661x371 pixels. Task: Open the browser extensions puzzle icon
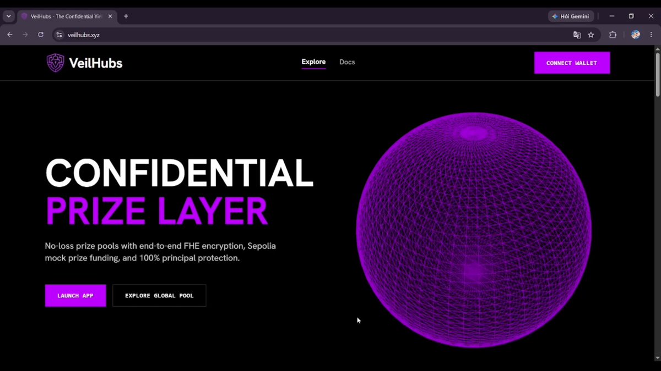coord(613,35)
